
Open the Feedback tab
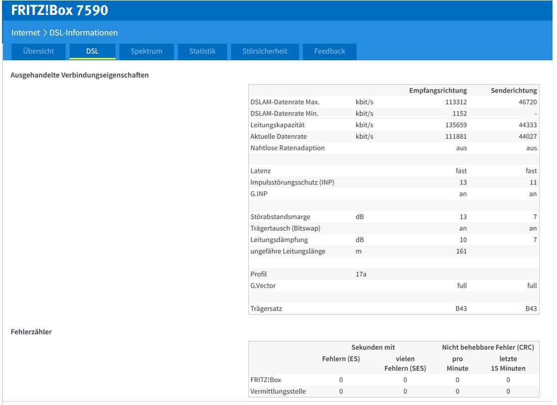329,51
